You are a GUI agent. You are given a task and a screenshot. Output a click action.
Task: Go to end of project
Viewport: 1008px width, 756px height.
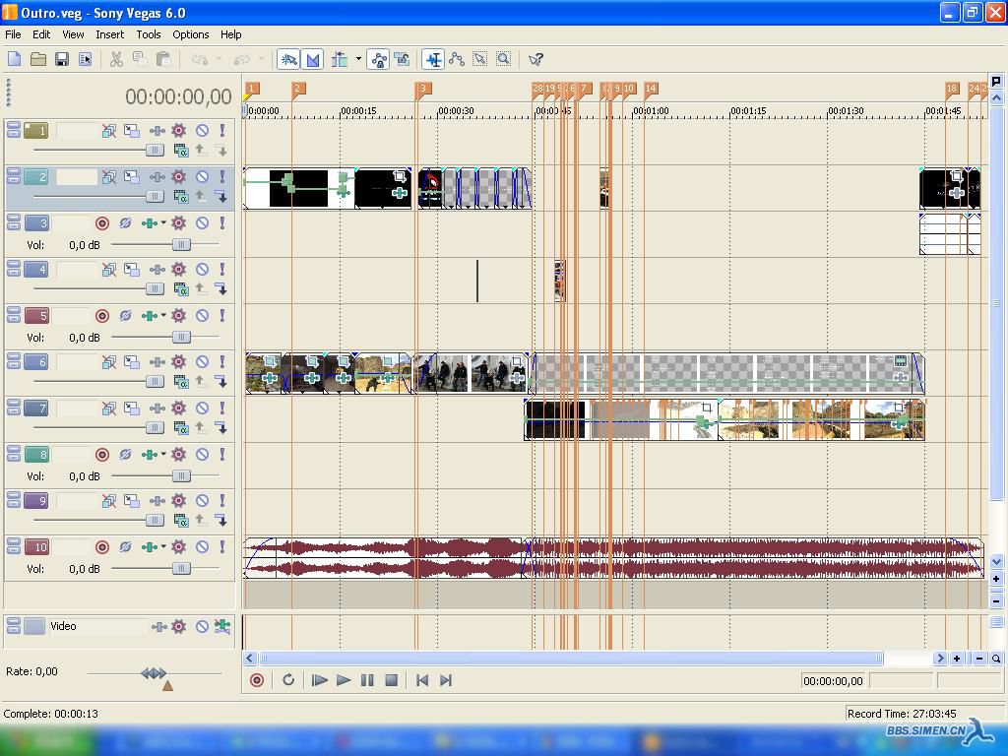(x=446, y=680)
